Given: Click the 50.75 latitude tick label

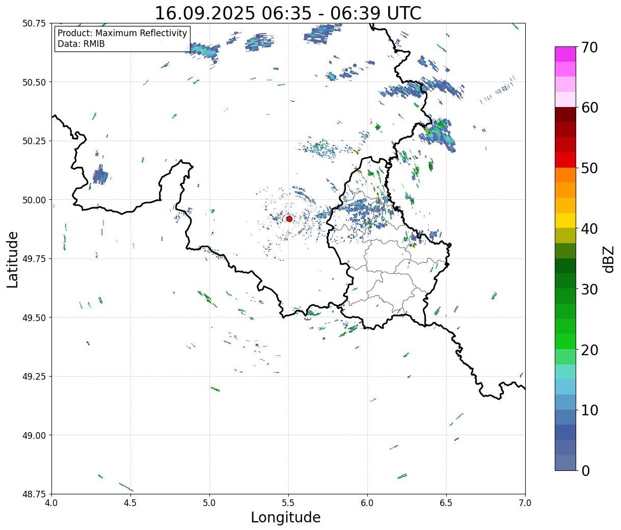Looking at the screenshot, I should pos(34,23).
